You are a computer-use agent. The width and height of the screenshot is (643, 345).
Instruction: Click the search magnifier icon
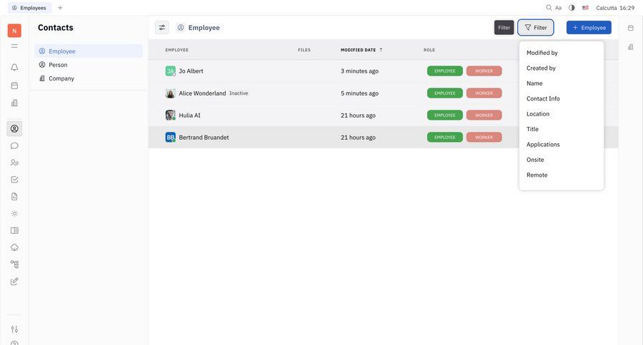click(549, 8)
